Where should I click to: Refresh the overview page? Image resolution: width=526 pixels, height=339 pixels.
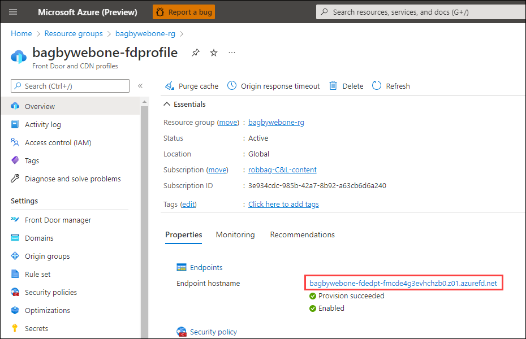(x=391, y=86)
